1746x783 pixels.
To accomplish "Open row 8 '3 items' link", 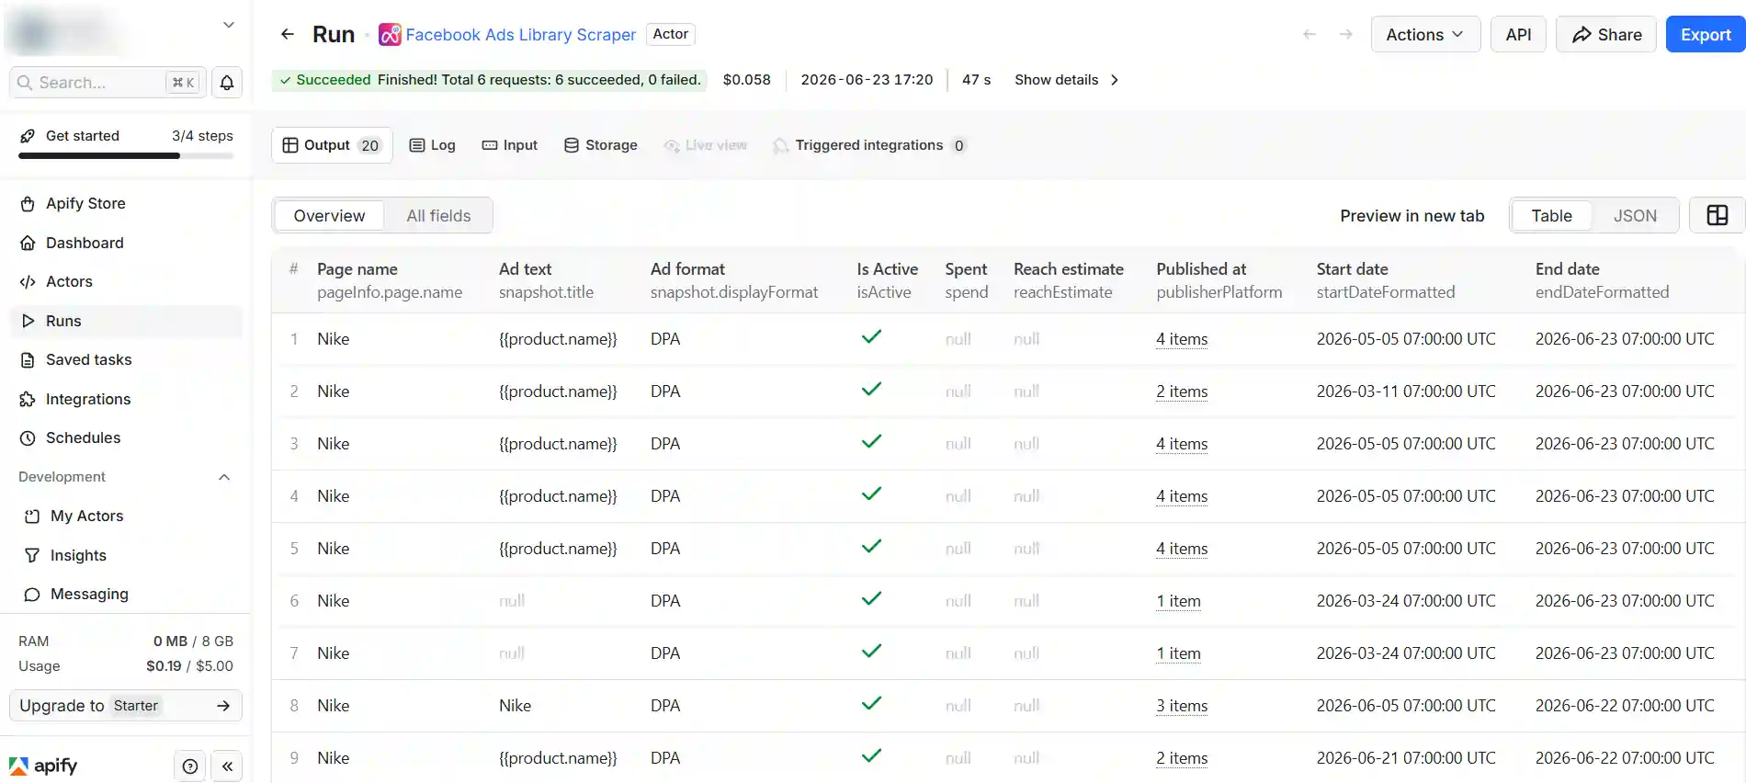I will (1182, 706).
